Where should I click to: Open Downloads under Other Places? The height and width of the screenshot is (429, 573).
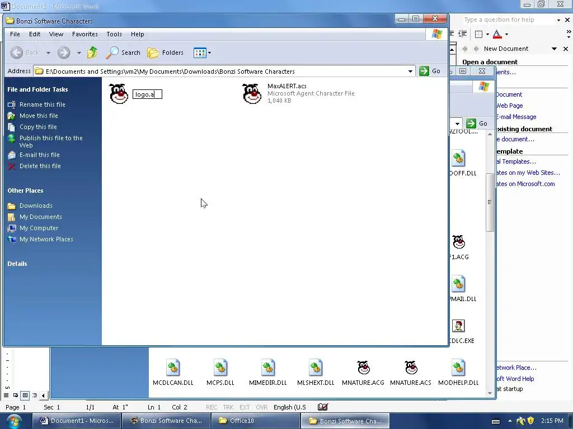[x=36, y=206]
